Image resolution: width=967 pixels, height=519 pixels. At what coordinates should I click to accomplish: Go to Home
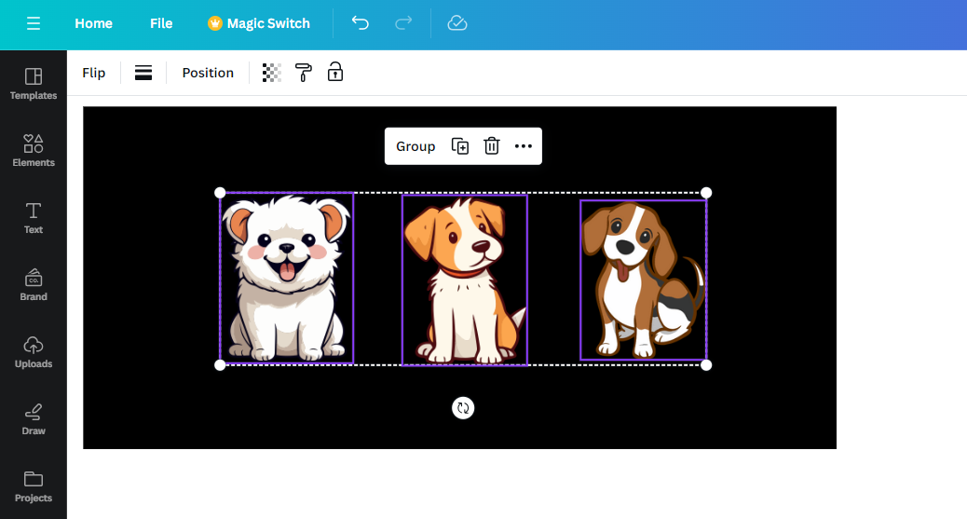(x=94, y=23)
